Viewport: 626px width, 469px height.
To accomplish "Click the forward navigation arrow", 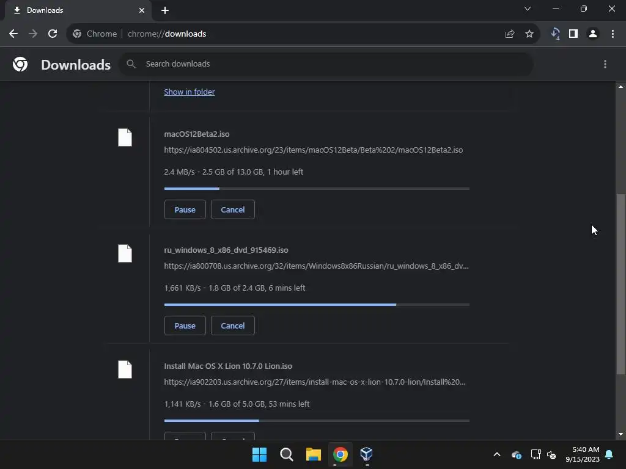I will coord(33,34).
